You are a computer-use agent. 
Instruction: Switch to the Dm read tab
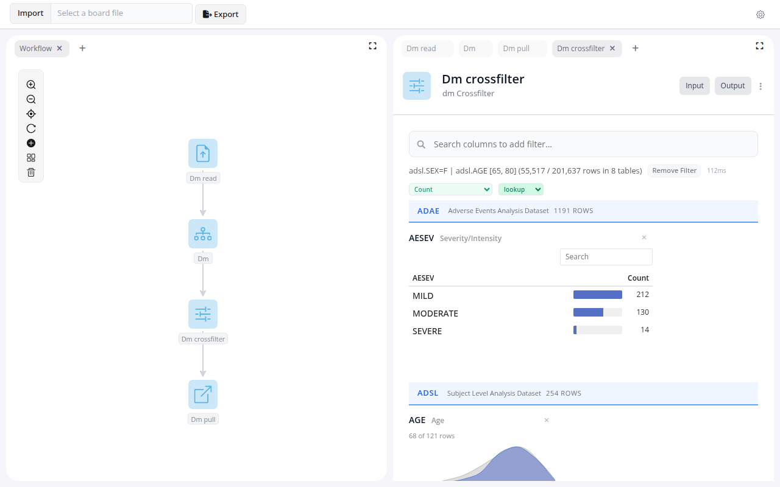tap(421, 49)
